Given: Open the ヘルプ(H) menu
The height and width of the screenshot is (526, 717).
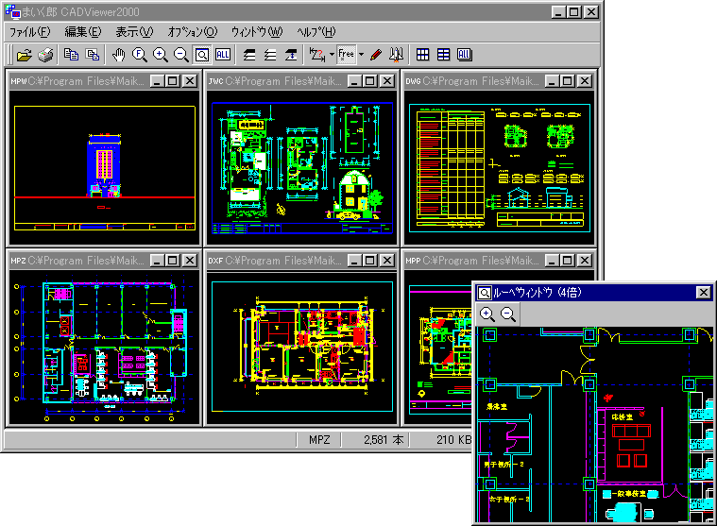Looking at the screenshot, I should pos(316,32).
